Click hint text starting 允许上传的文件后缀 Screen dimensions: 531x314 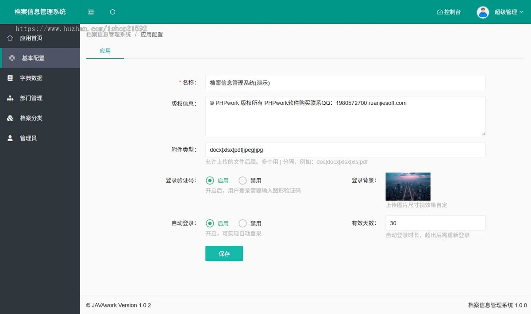coord(286,162)
